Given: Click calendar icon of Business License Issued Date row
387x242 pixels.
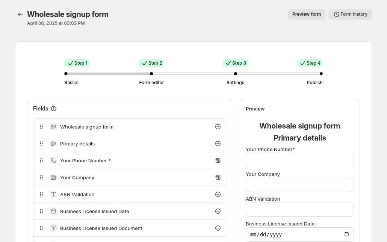Looking at the screenshot, I should point(53,212).
